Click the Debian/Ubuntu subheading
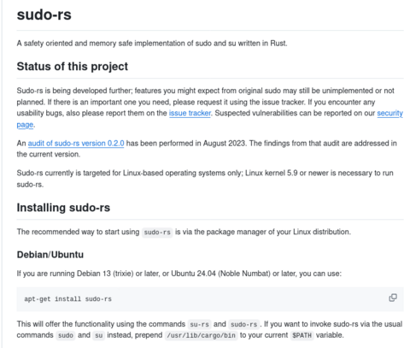The height and width of the screenshot is (348, 410). coord(50,254)
